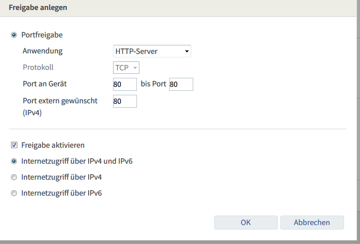Choose the Internetzugriff über IPv6 only option
360x244 pixels.
[x=14, y=193]
